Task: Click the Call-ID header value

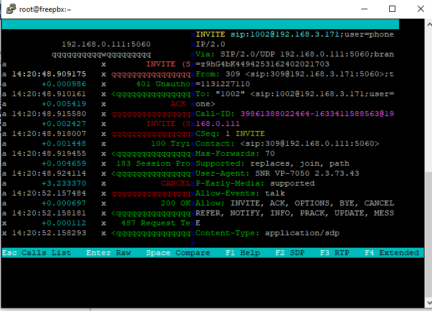Action: (317, 114)
